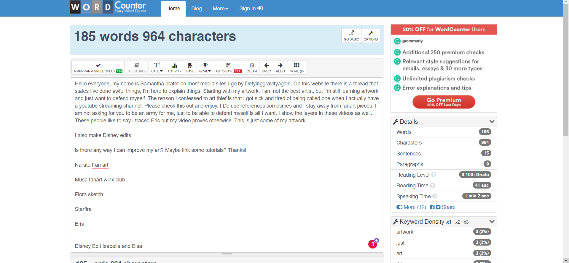
Task: Click the "Flora sketch" line
Action: coord(89,194)
